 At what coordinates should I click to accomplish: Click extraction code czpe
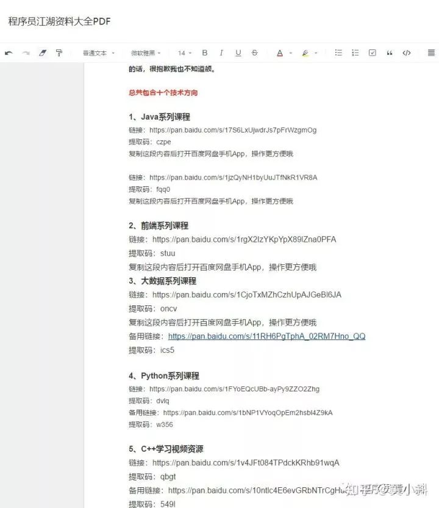[x=163, y=142]
